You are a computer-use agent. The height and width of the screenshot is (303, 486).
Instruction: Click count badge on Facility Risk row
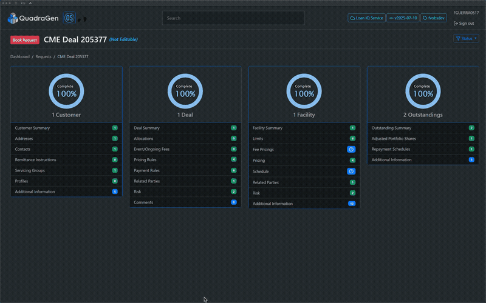click(x=352, y=193)
